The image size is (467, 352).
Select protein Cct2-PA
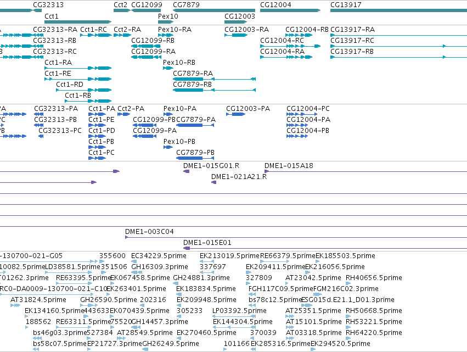pos(131,109)
